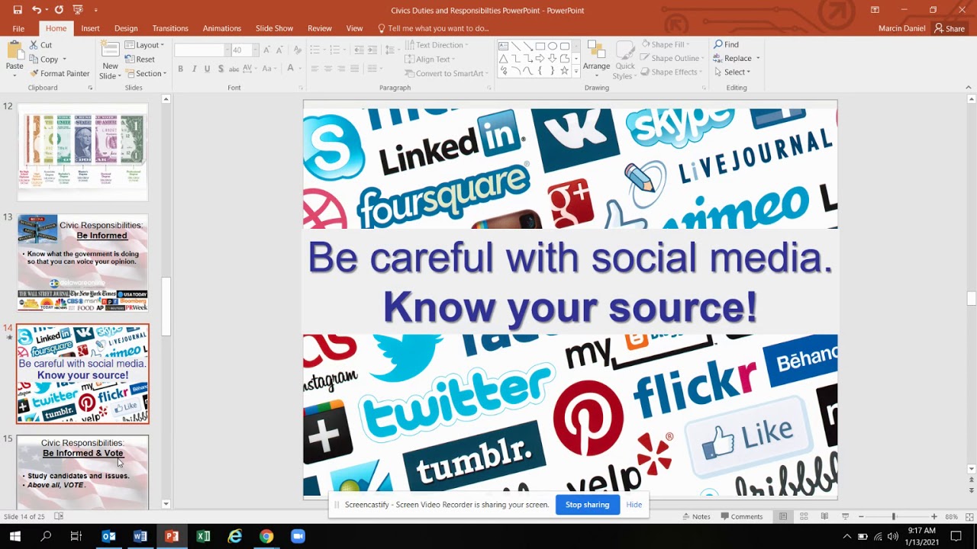Screen dimensions: 977x549
Task: Apply the Format Painter
Action: [x=60, y=73]
